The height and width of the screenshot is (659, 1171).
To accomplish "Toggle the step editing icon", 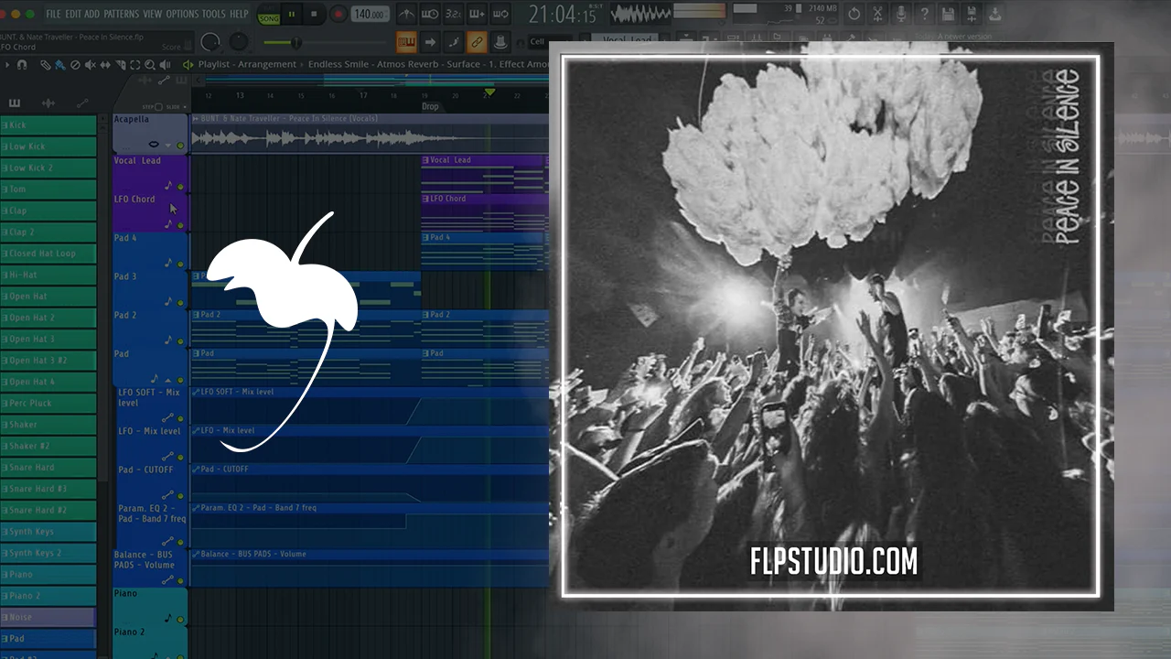I will [453, 42].
